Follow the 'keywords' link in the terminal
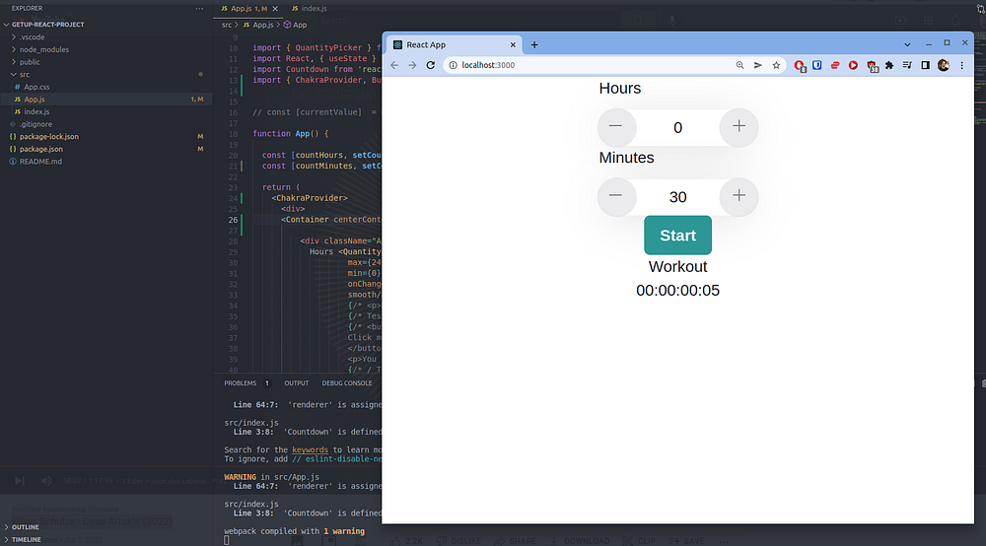This screenshot has width=986, height=546. tap(311, 449)
